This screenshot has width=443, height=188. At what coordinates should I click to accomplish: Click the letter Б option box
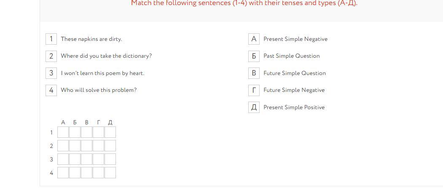click(x=254, y=56)
